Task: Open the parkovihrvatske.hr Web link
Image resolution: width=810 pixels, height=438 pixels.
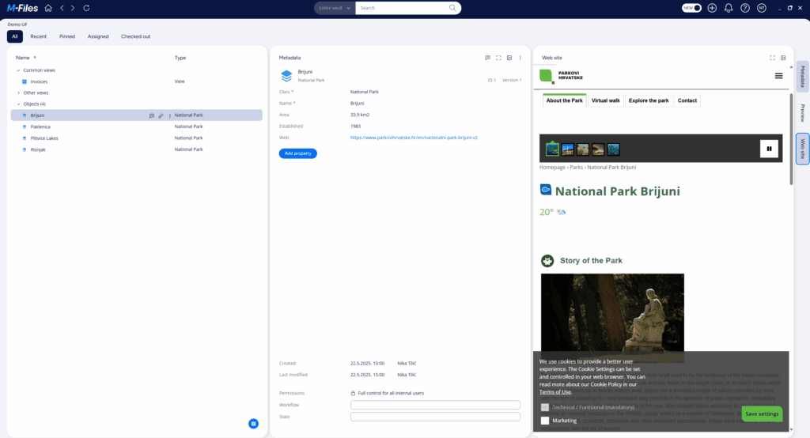Action: [x=414, y=138]
